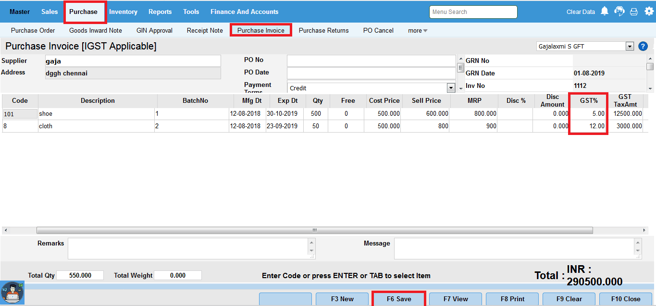Open the notifications bell icon
Viewport: 656px width, 306px height.
tap(605, 12)
